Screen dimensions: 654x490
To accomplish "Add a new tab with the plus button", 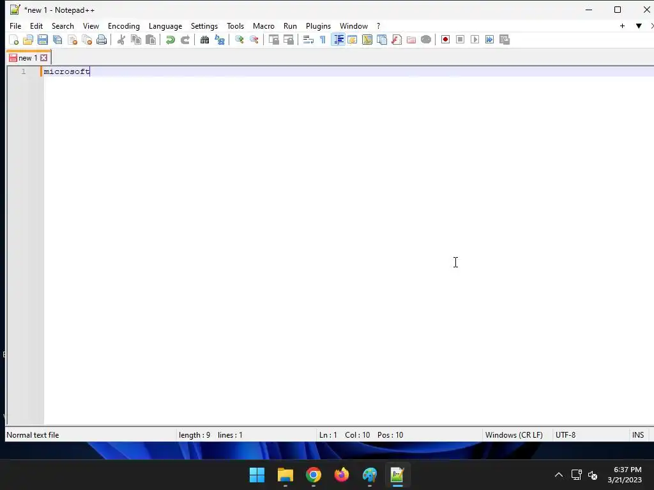I will (x=622, y=26).
